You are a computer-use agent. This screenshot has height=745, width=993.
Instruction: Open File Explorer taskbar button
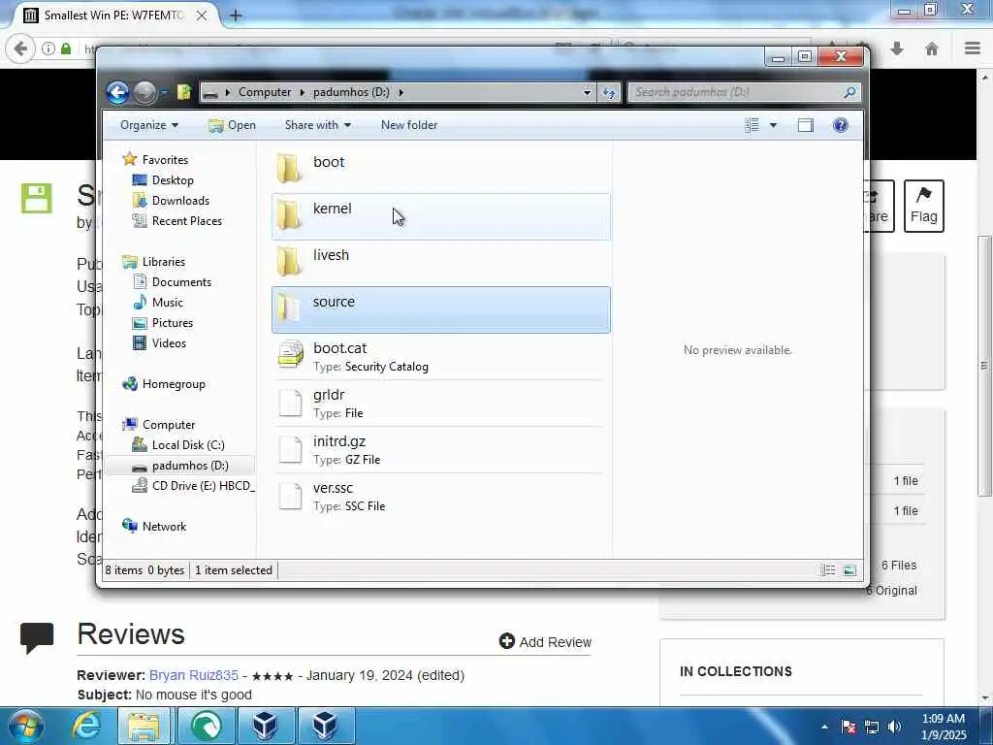144,726
